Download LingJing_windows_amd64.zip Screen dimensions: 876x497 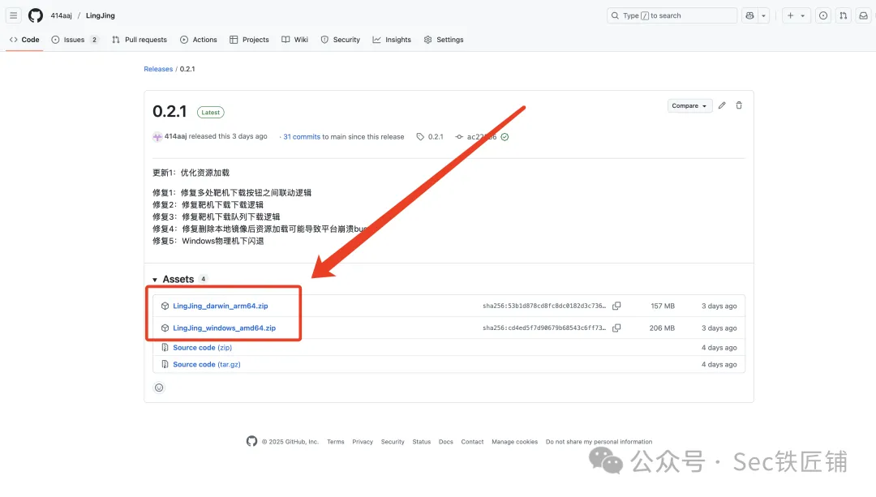tap(224, 328)
